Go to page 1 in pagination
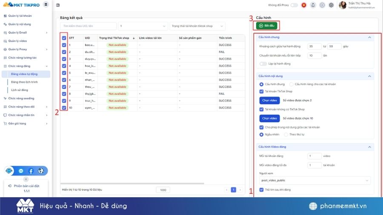 pos(234,190)
